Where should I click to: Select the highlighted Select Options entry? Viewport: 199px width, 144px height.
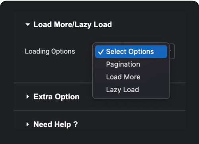[x=131, y=52]
